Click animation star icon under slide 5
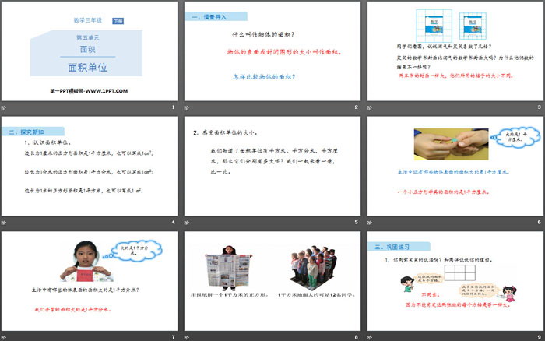Image resolution: width=545 pixels, height=341 pixels. click(187, 223)
